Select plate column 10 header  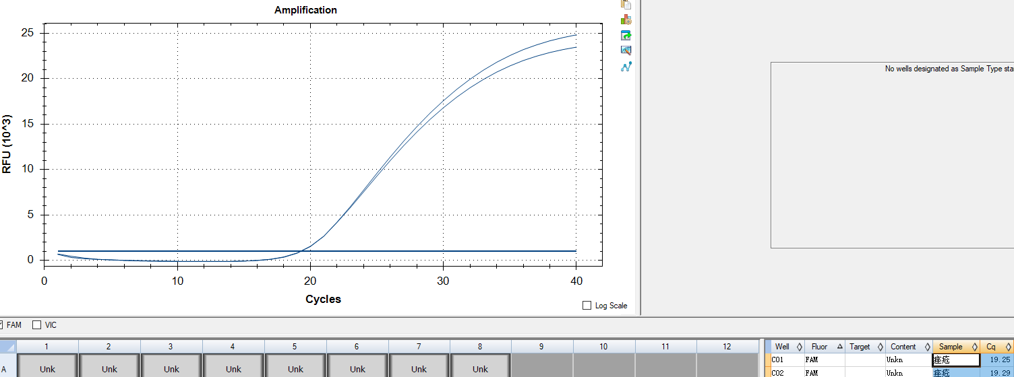(603, 347)
